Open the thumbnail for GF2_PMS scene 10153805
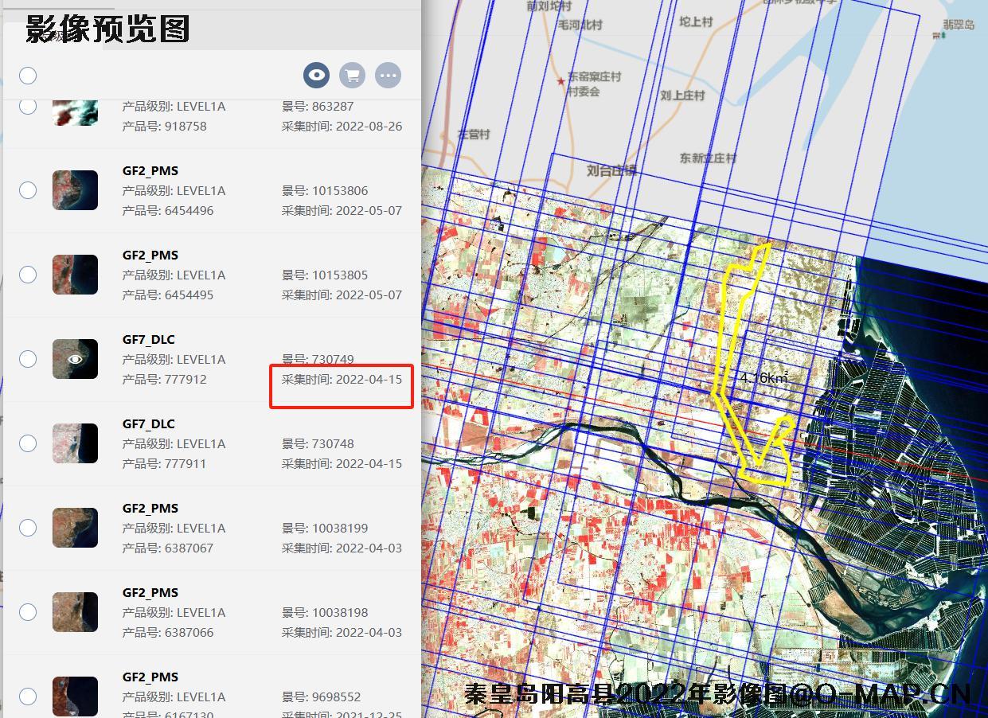 tap(75, 275)
